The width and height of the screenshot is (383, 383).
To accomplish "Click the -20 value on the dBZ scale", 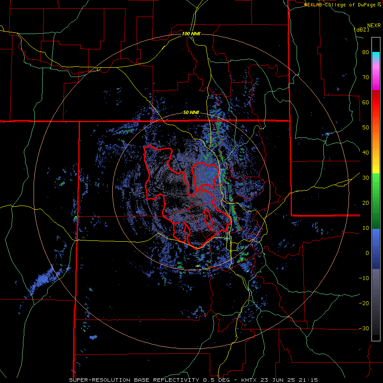I will coord(364,303).
